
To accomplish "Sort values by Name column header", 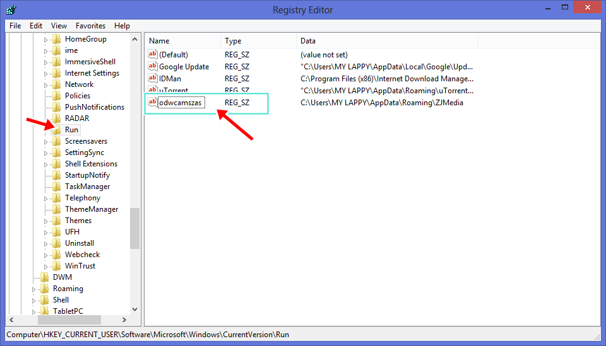I will tap(182, 41).
